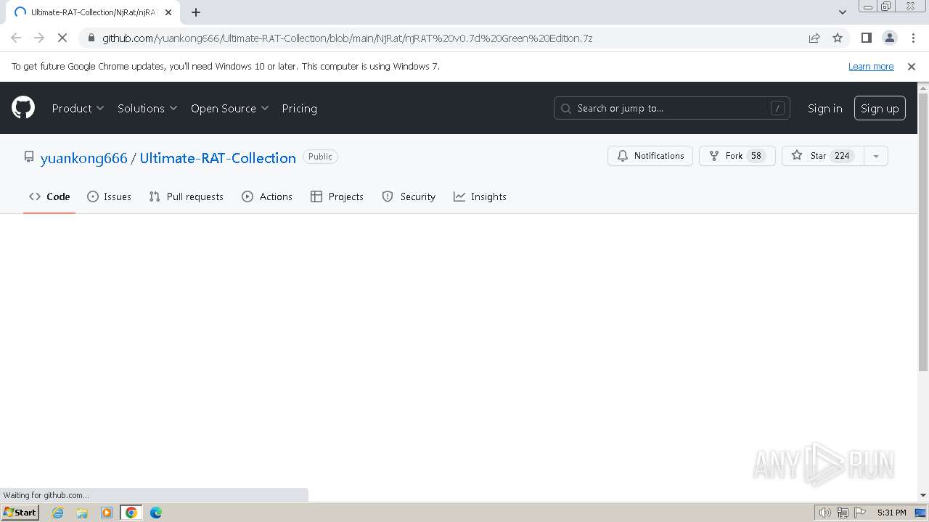Focus the Search or jump to field
Screen dimensions: 929x522
(x=671, y=108)
